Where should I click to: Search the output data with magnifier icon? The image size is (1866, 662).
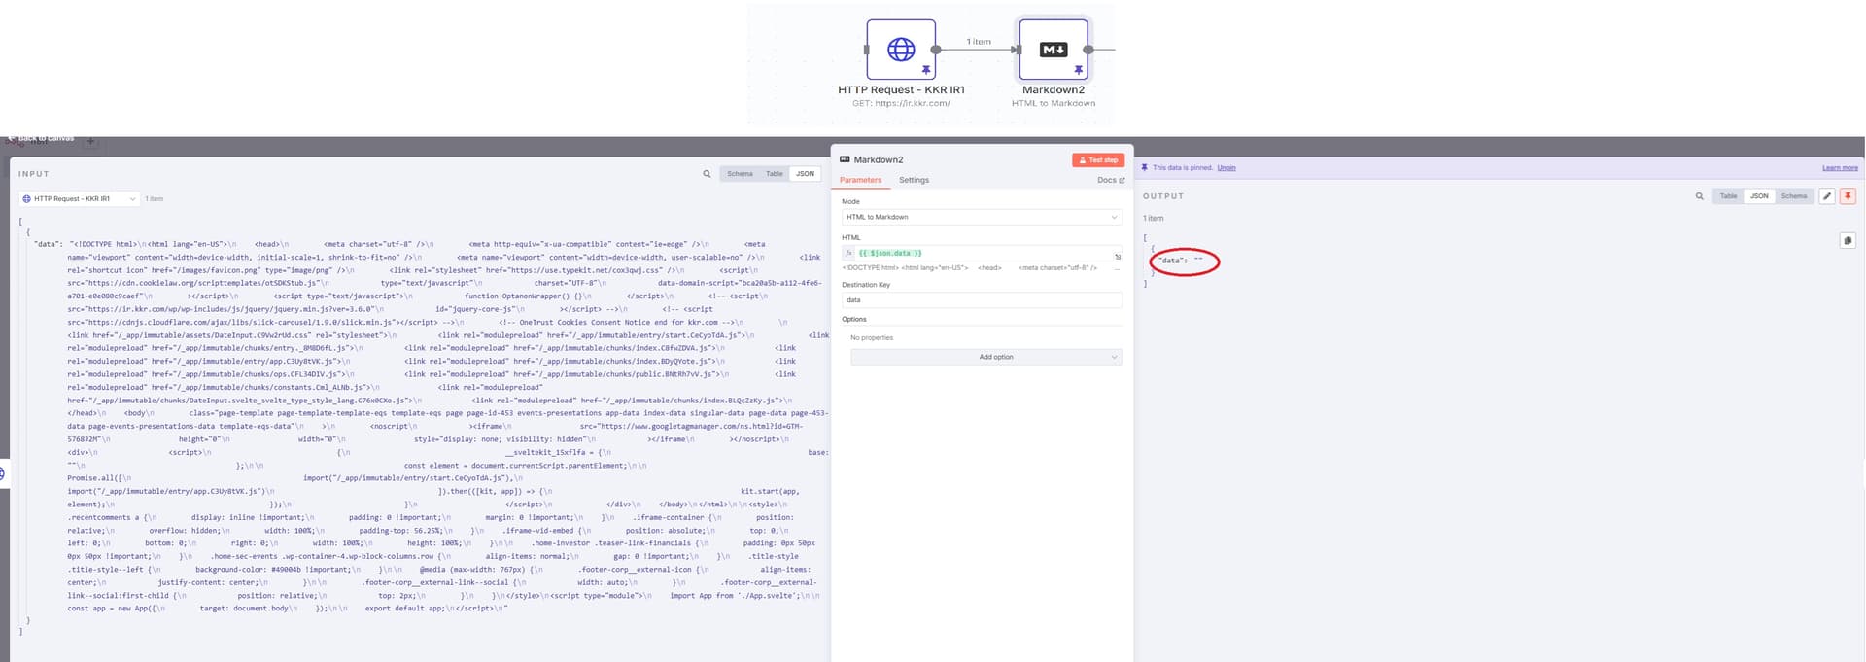tap(1699, 196)
